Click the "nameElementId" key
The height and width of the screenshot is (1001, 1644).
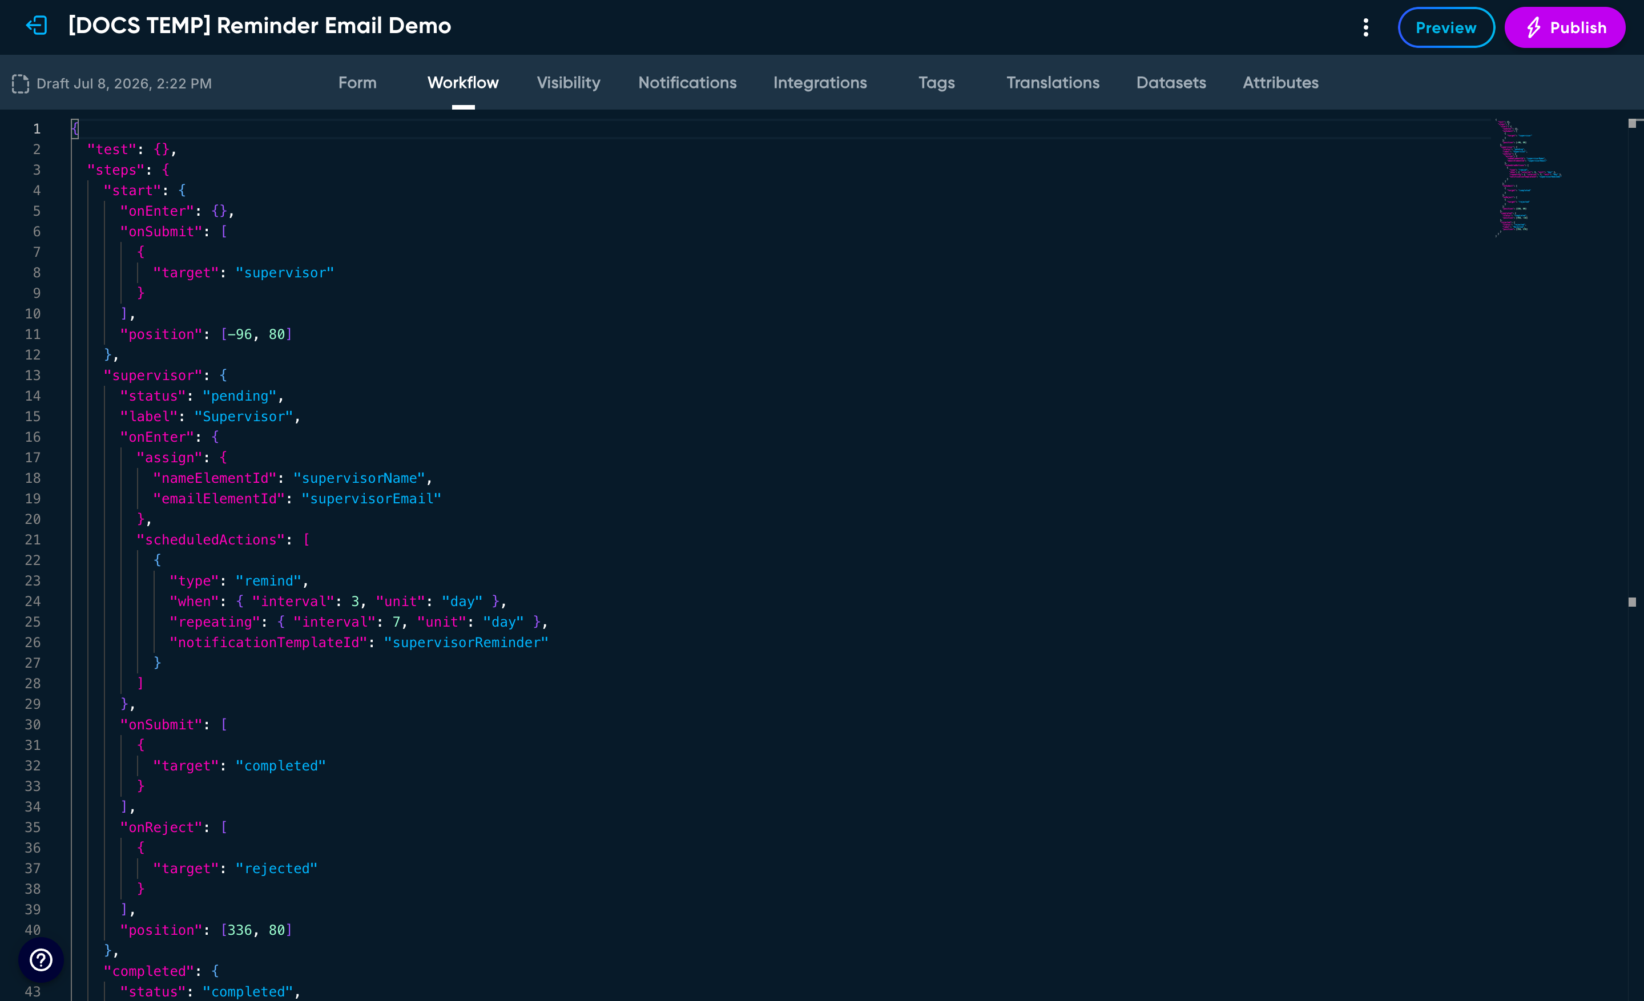(x=215, y=478)
